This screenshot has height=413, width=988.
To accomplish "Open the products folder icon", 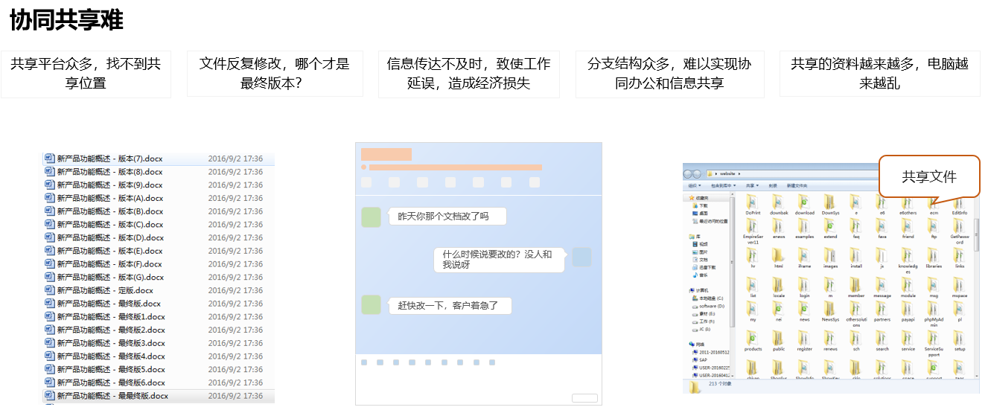I will pyautogui.click(x=753, y=339).
